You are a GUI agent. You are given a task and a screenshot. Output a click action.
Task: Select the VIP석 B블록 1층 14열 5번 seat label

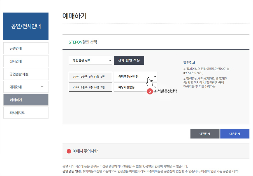(x=90, y=76)
